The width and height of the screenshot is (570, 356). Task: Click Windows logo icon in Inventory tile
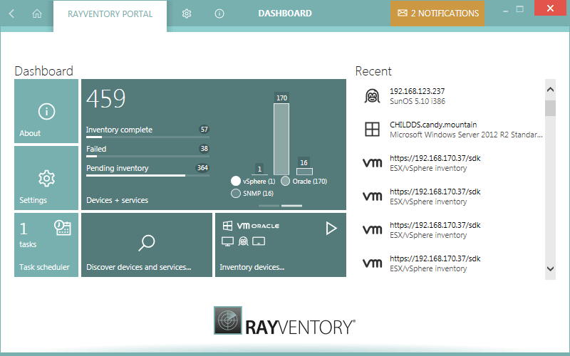coord(227,226)
